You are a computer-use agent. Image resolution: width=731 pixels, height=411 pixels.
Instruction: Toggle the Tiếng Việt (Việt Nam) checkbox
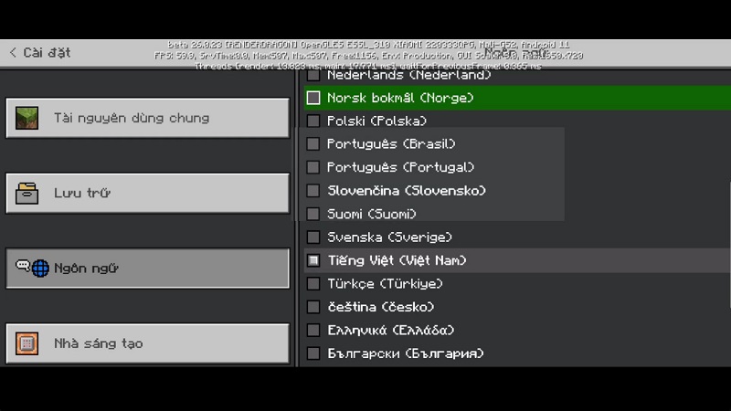pyautogui.click(x=313, y=260)
